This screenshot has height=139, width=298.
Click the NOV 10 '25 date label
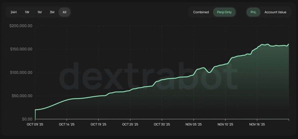pos(225,124)
